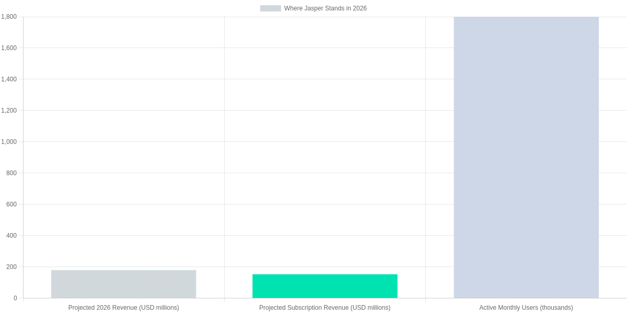
Task: Click the gray Projected 2026 Revenue bar
Action: click(x=123, y=284)
